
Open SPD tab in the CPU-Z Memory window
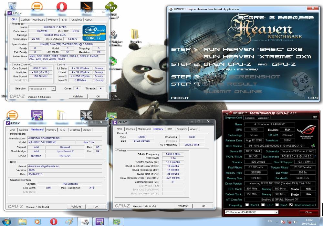pyautogui.click(x=170, y=129)
